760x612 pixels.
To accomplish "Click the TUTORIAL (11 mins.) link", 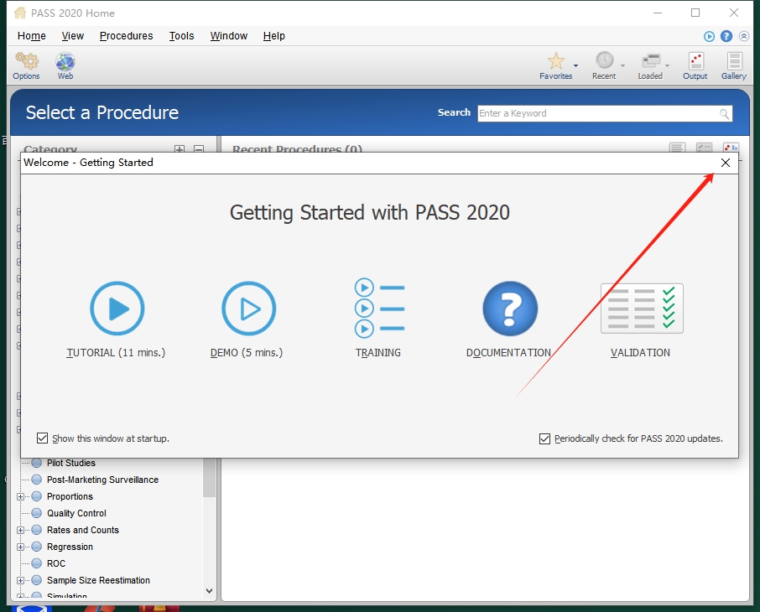I will pos(116,353).
